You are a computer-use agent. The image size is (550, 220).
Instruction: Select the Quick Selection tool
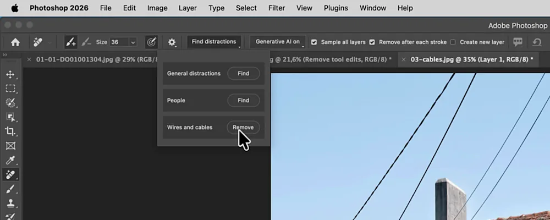click(10, 103)
